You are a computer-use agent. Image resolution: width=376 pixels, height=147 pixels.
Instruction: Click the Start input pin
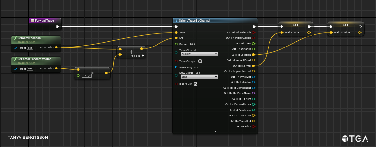pos(177,32)
